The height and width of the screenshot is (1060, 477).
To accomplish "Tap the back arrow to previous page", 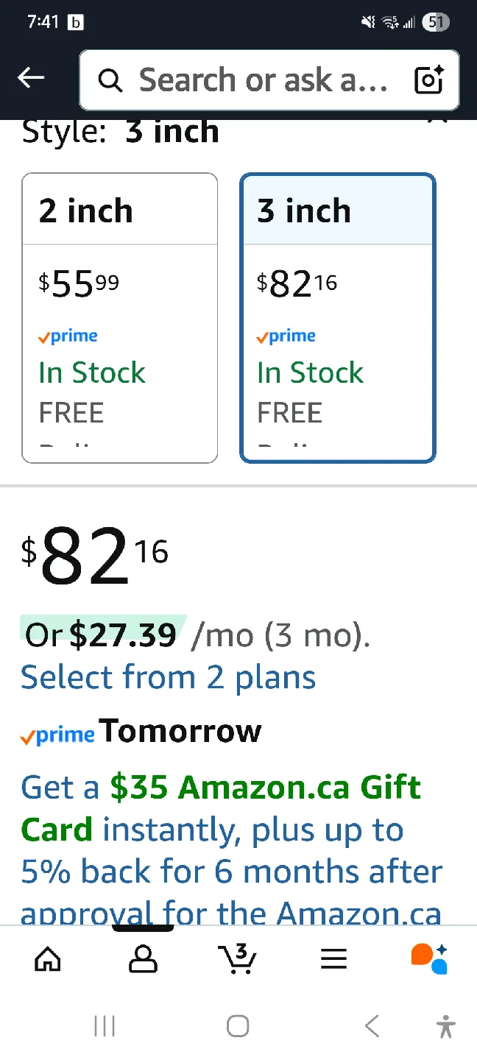I will (x=30, y=77).
